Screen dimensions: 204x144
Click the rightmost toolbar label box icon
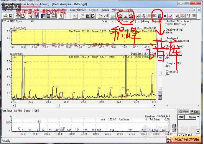pyautogui.click(x=194, y=16)
